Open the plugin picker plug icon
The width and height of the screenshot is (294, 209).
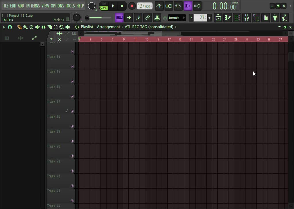point(275,18)
